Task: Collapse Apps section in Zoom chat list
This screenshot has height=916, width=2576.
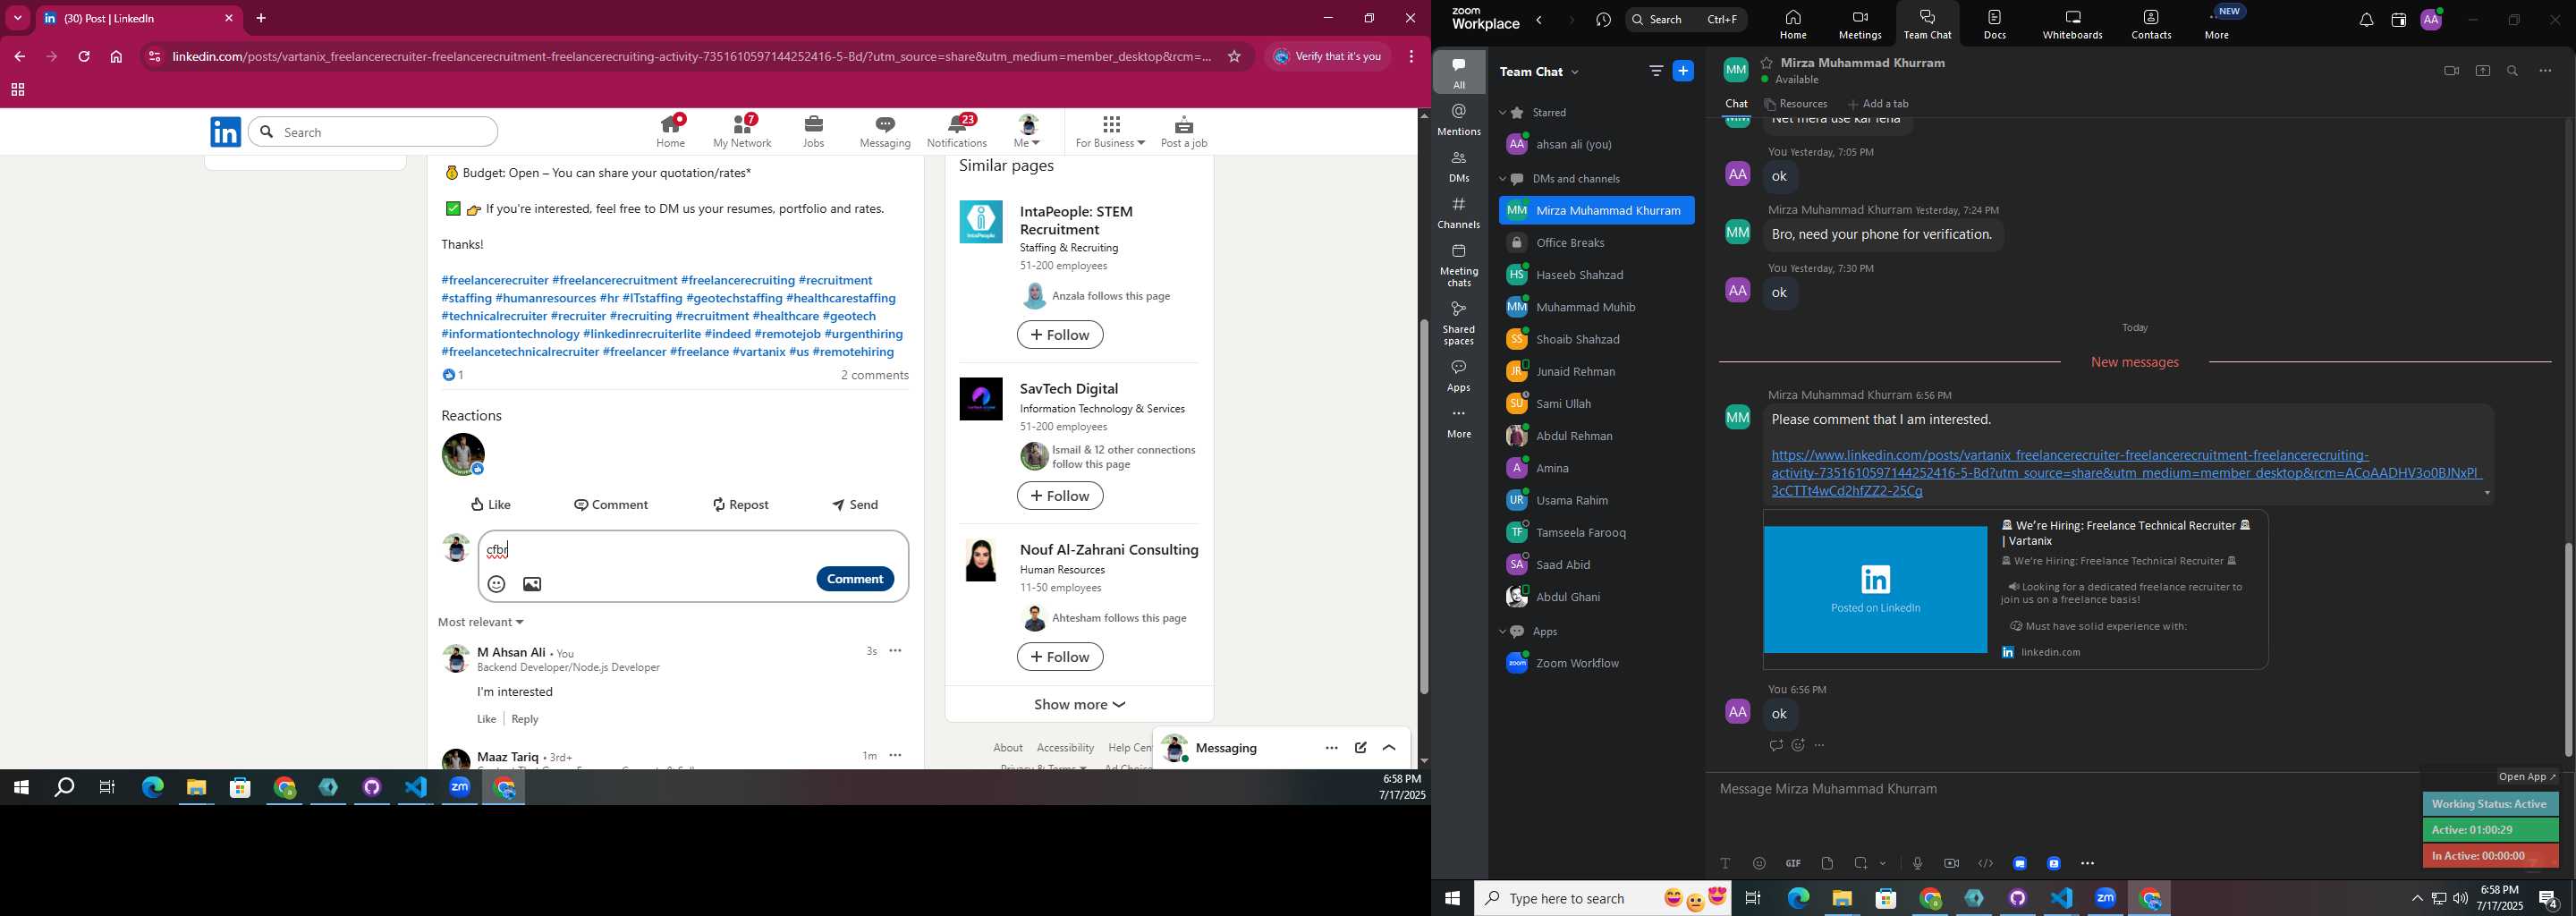Action: 1502,632
